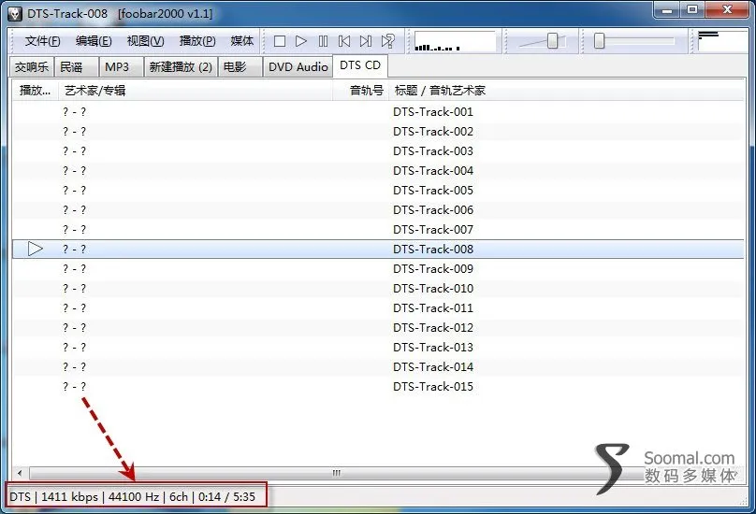Screen dimensions: 756x514
Task: Sort by 音轨号 column header
Action: pyautogui.click(x=361, y=90)
